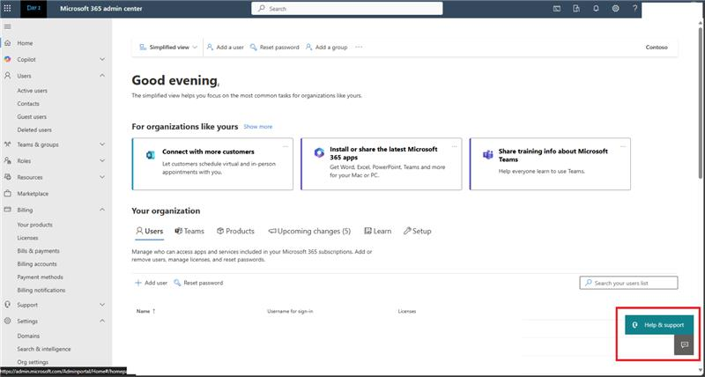The width and height of the screenshot is (705, 377).
Task: Expand the Roles section chevron
Action: click(x=102, y=161)
